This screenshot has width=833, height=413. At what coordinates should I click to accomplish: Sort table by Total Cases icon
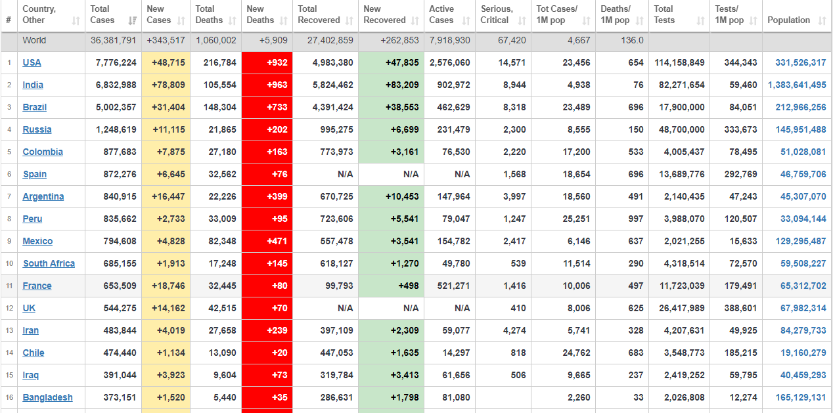[133, 21]
